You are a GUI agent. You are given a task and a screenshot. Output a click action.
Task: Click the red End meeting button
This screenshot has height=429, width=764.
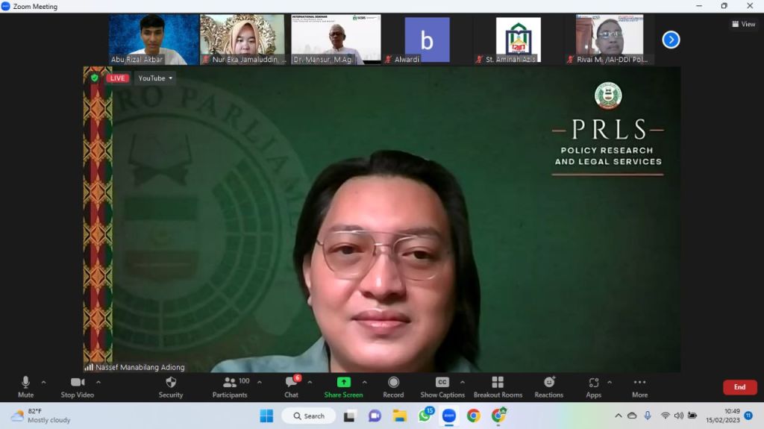739,387
